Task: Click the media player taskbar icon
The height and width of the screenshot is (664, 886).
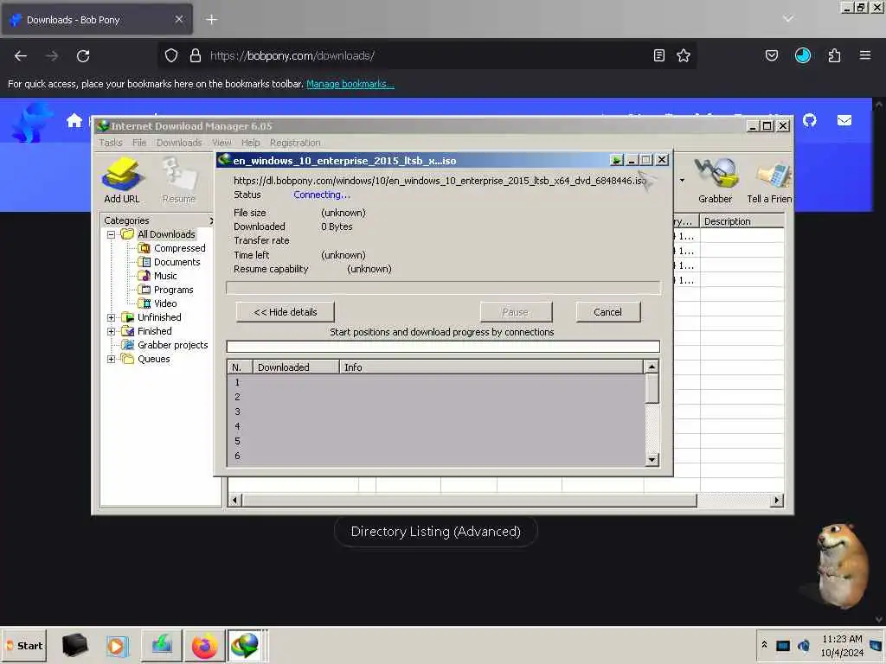Action: [x=117, y=645]
